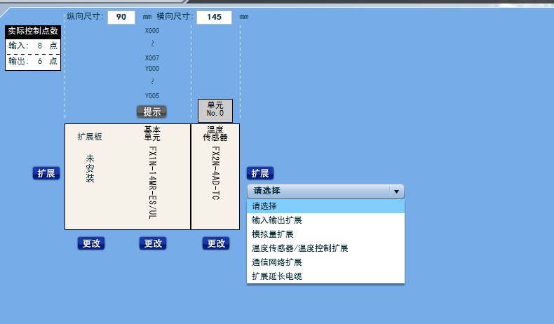Click 更改 under the 扩展板 slot
554x324 pixels.
(x=91, y=243)
